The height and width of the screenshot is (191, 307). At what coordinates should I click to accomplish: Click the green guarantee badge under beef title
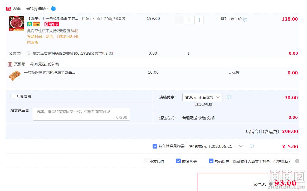tap(29, 24)
